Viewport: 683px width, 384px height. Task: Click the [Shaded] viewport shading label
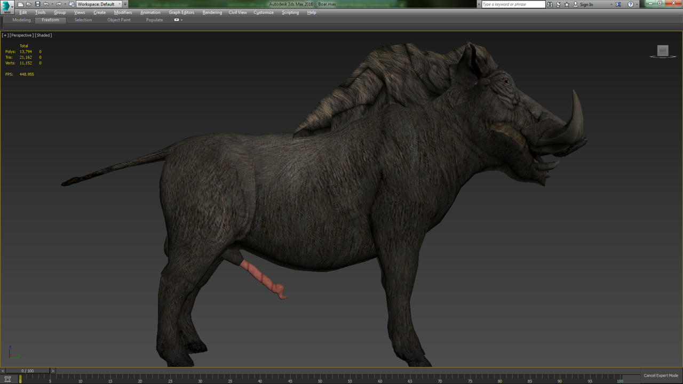[x=43, y=35]
